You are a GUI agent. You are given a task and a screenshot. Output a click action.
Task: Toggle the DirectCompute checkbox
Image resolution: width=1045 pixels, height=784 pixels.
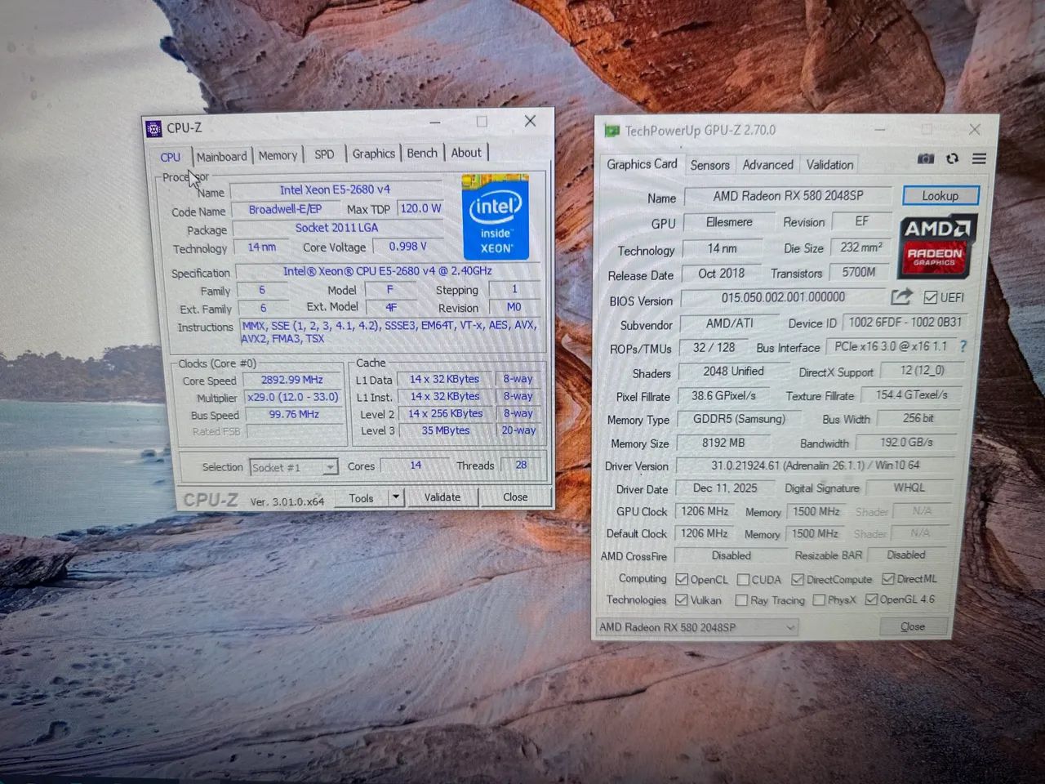click(798, 579)
